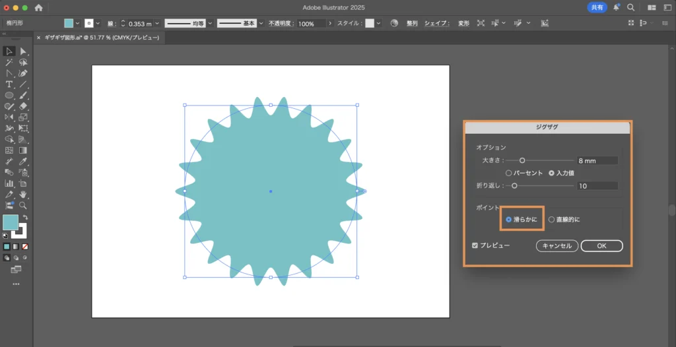Image resolution: width=676 pixels, height=347 pixels.
Task: Open notifications bell icon
Action: click(x=616, y=7)
